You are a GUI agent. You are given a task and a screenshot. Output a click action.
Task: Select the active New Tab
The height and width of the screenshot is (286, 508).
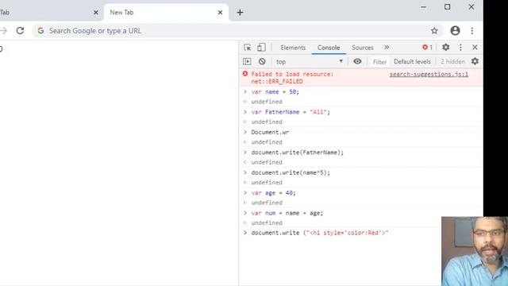pos(166,13)
